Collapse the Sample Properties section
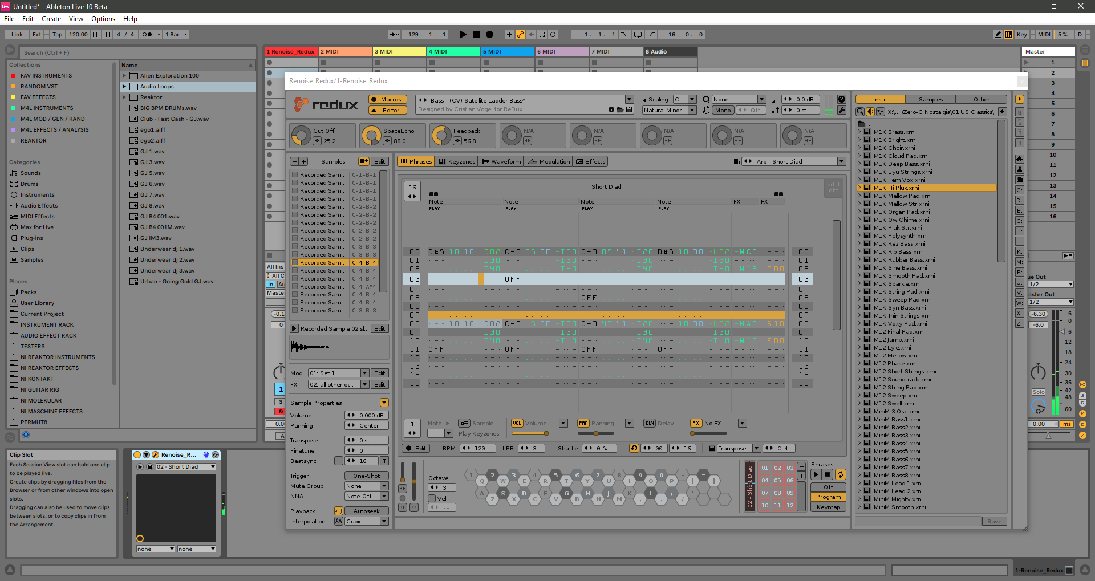Image resolution: width=1095 pixels, height=581 pixels. pyautogui.click(x=384, y=403)
